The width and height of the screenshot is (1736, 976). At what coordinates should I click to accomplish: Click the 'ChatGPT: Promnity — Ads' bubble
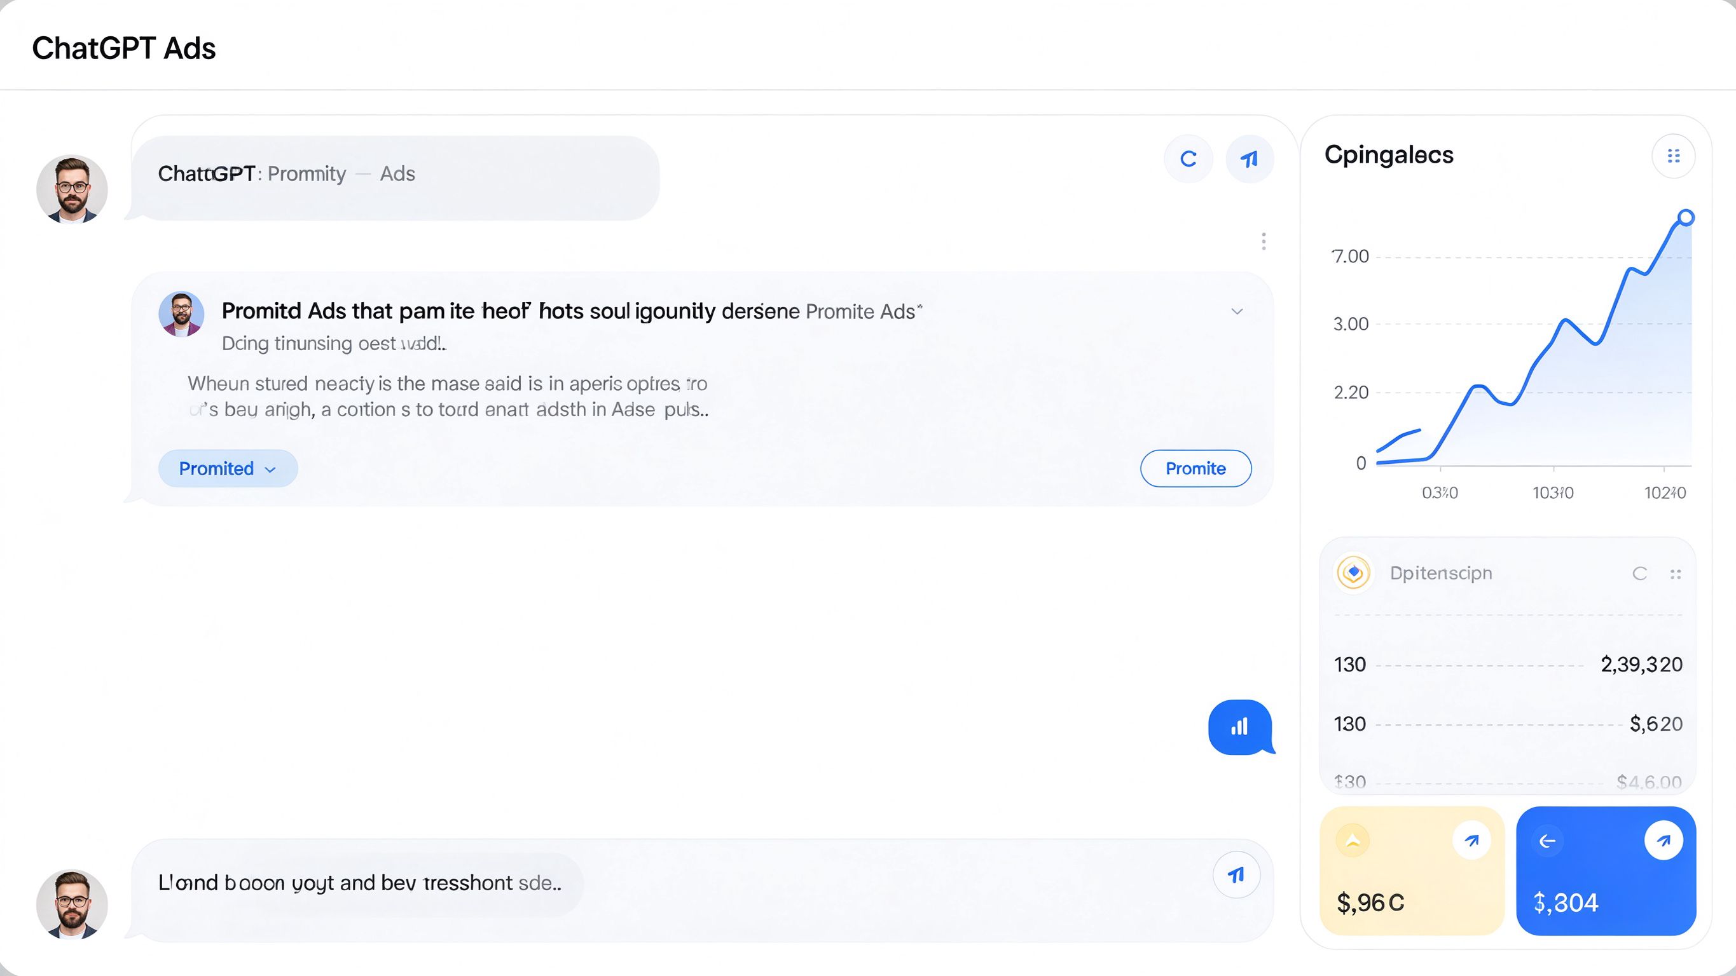coord(396,177)
